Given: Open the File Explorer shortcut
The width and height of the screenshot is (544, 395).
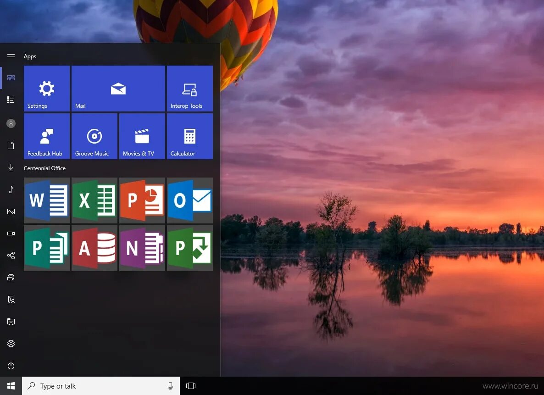Looking at the screenshot, I should click(11, 322).
